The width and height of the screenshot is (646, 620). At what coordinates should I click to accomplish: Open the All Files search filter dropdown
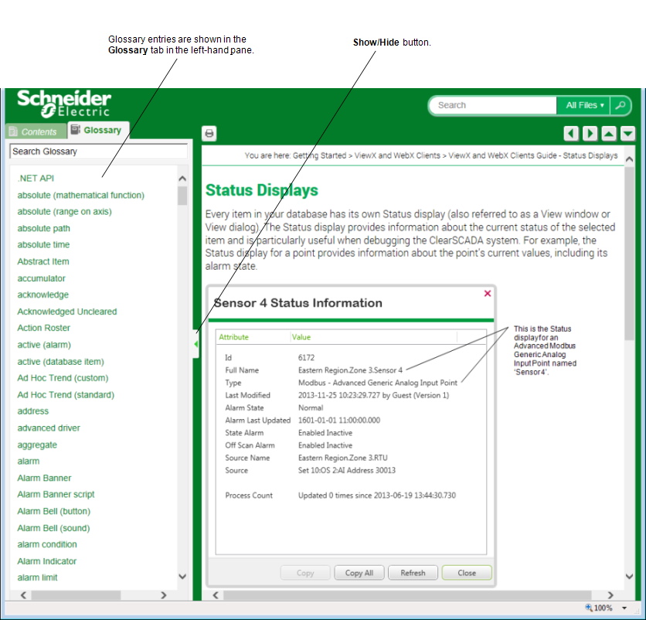[583, 105]
